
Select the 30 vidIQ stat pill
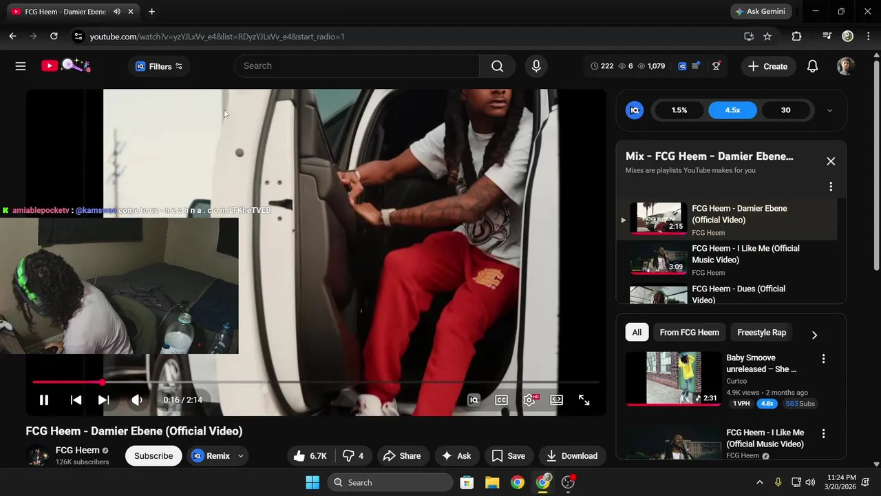(x=785, y=110)
